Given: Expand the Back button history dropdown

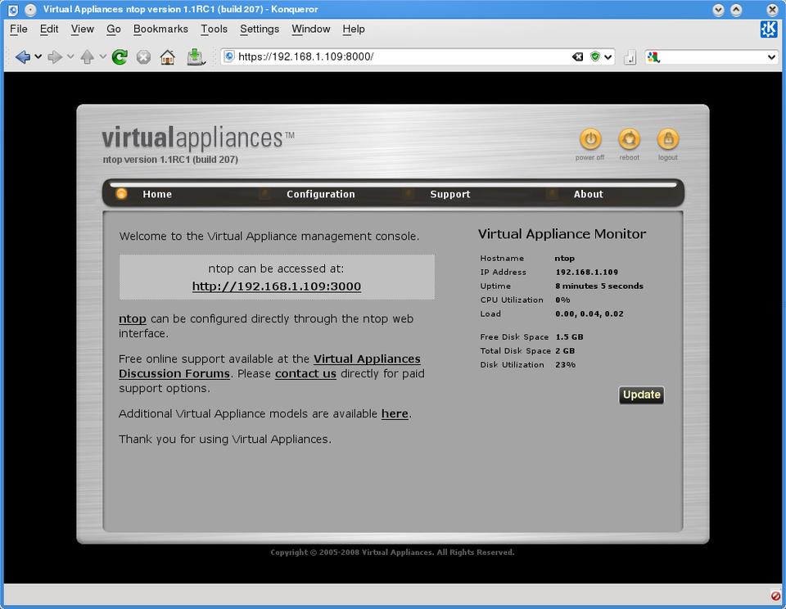Looking at the screenshot, I should [x=38, y=57].
